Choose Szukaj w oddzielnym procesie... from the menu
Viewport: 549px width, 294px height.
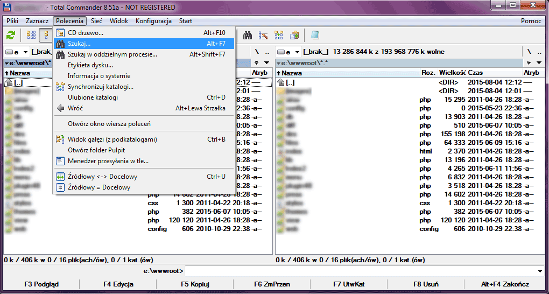144,55
